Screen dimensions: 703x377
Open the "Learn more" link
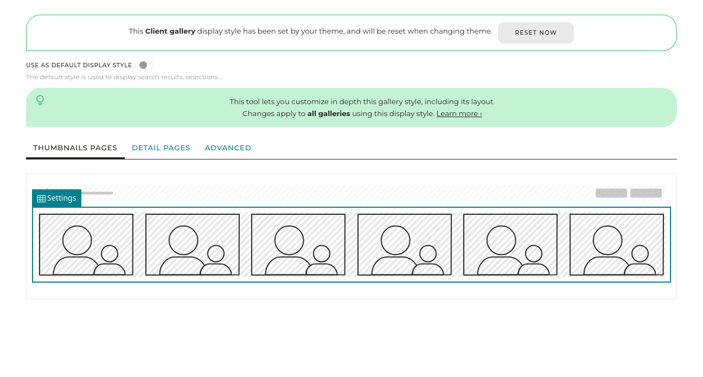459,113
